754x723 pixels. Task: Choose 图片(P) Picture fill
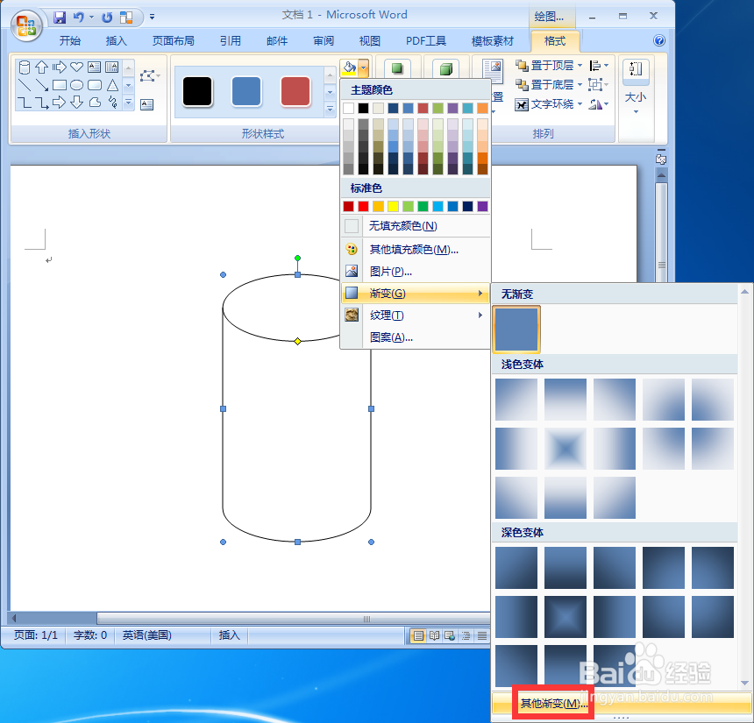click(416, 272)
